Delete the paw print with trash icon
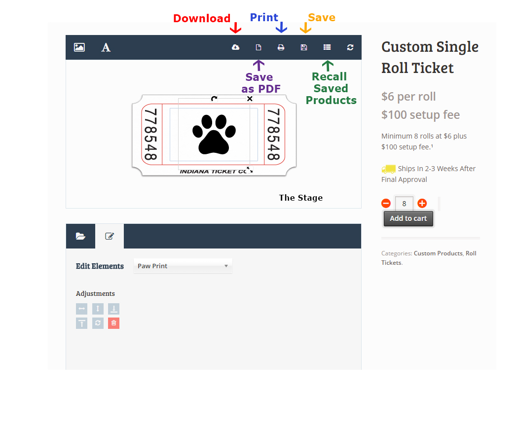 pos(113,323)
